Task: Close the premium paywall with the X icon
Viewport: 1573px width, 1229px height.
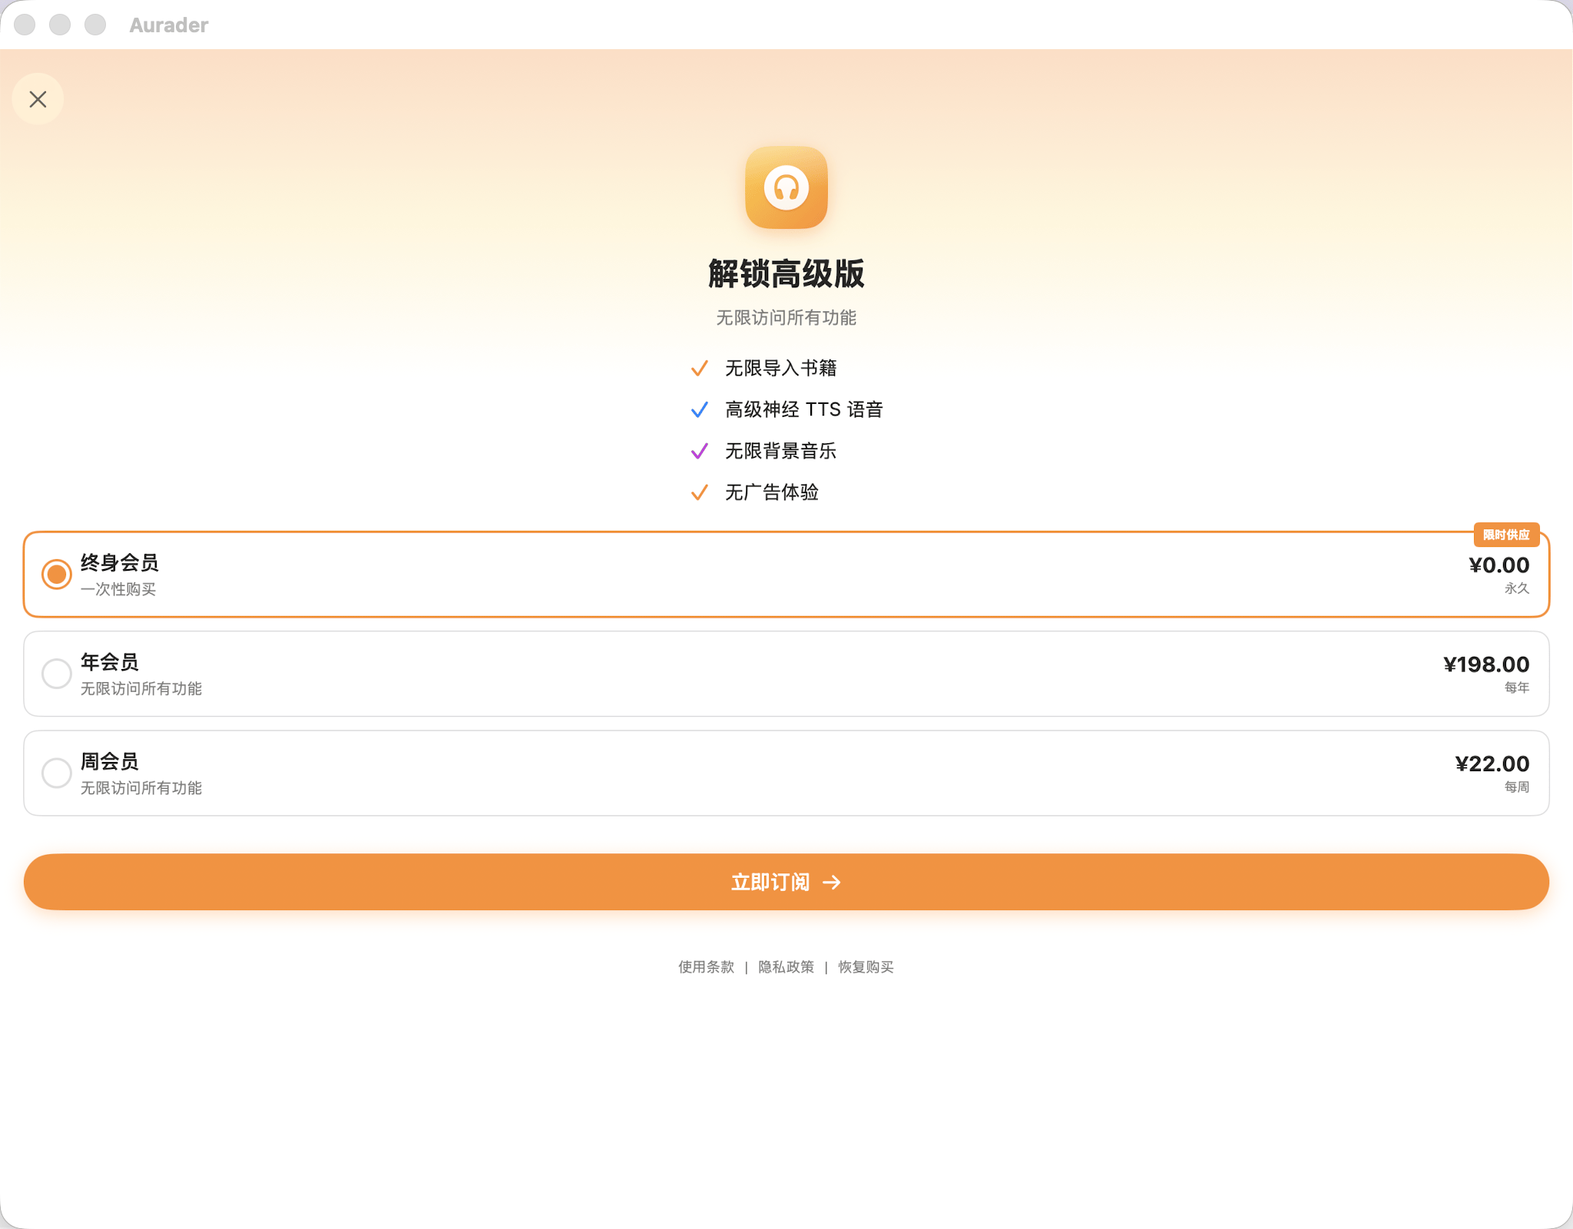Action: [38, 99]
